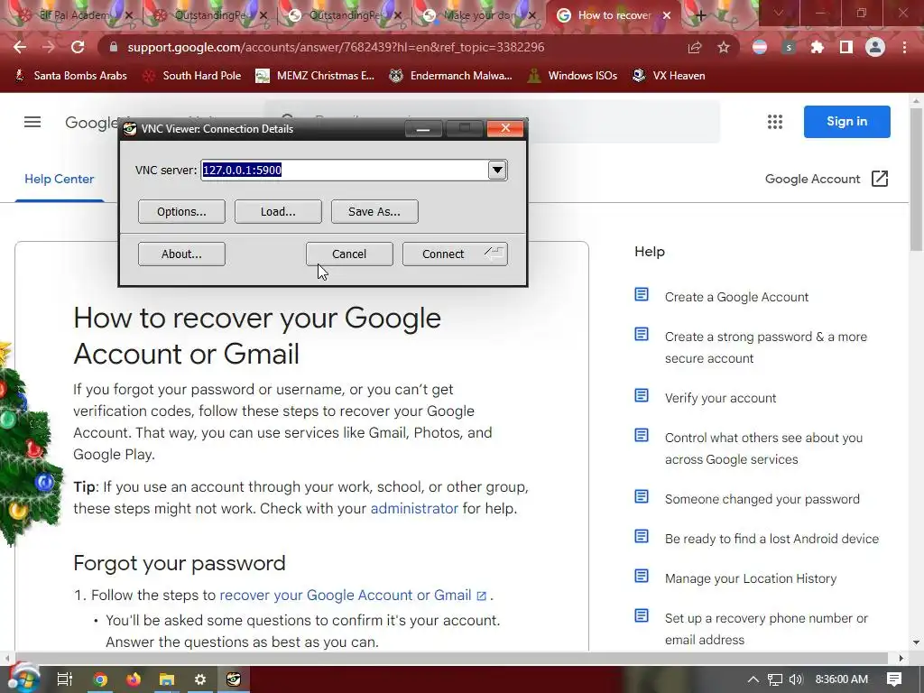Show hidden tray icons chevron
Screen dimensions: 924x693
tap(753, 679)
